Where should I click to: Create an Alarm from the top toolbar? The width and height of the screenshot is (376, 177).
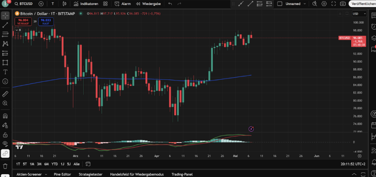(123, 4)
